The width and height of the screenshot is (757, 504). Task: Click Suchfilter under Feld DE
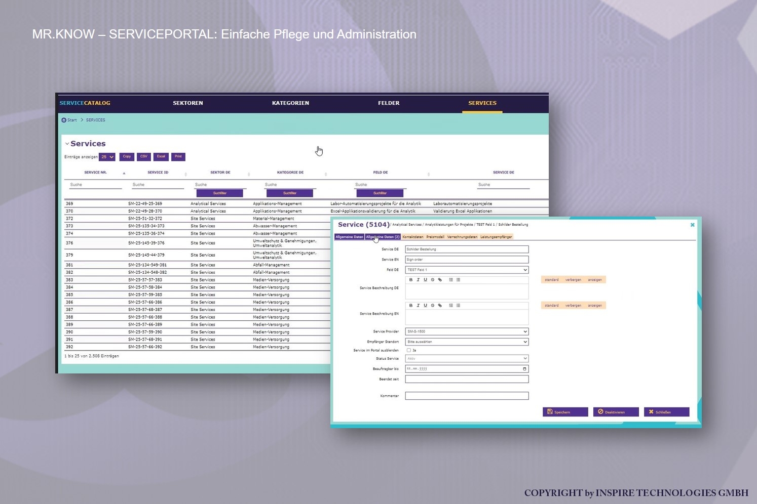pyautogui.click(x=380, y=193)
